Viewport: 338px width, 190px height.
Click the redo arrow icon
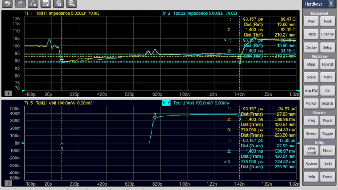(20, 4)
